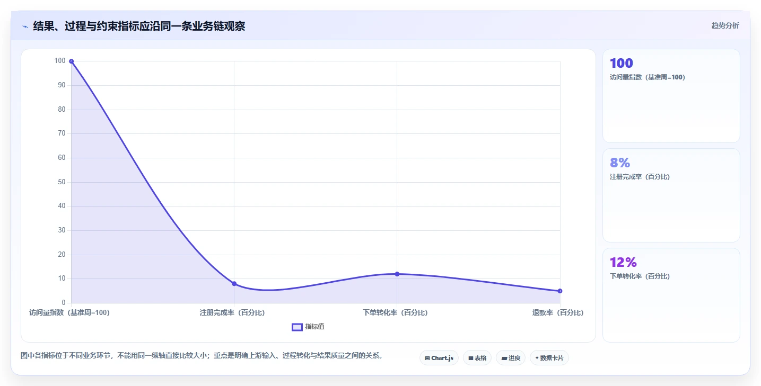
Task: Click x-axis label 下单转化率（百分比）
Action: click(395, 313)
